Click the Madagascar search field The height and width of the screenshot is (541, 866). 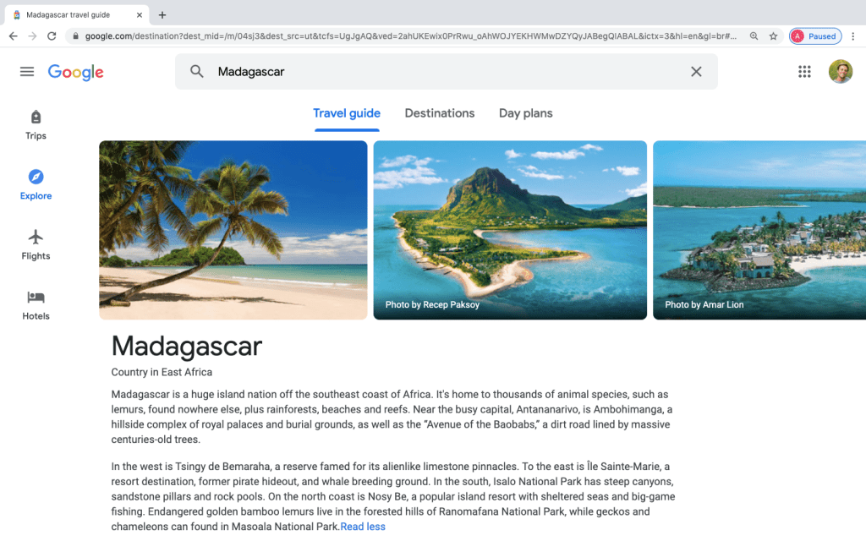(447, 72)
